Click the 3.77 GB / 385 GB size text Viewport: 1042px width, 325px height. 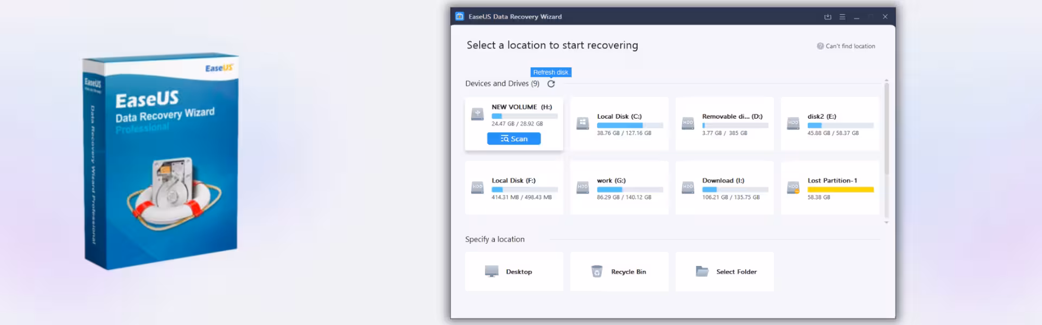(725, 133)
